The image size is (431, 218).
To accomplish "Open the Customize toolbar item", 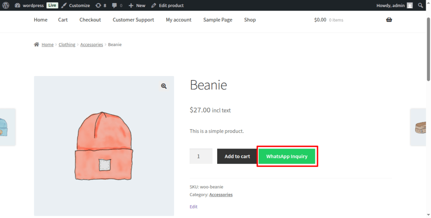I will [x=76, y=5].
